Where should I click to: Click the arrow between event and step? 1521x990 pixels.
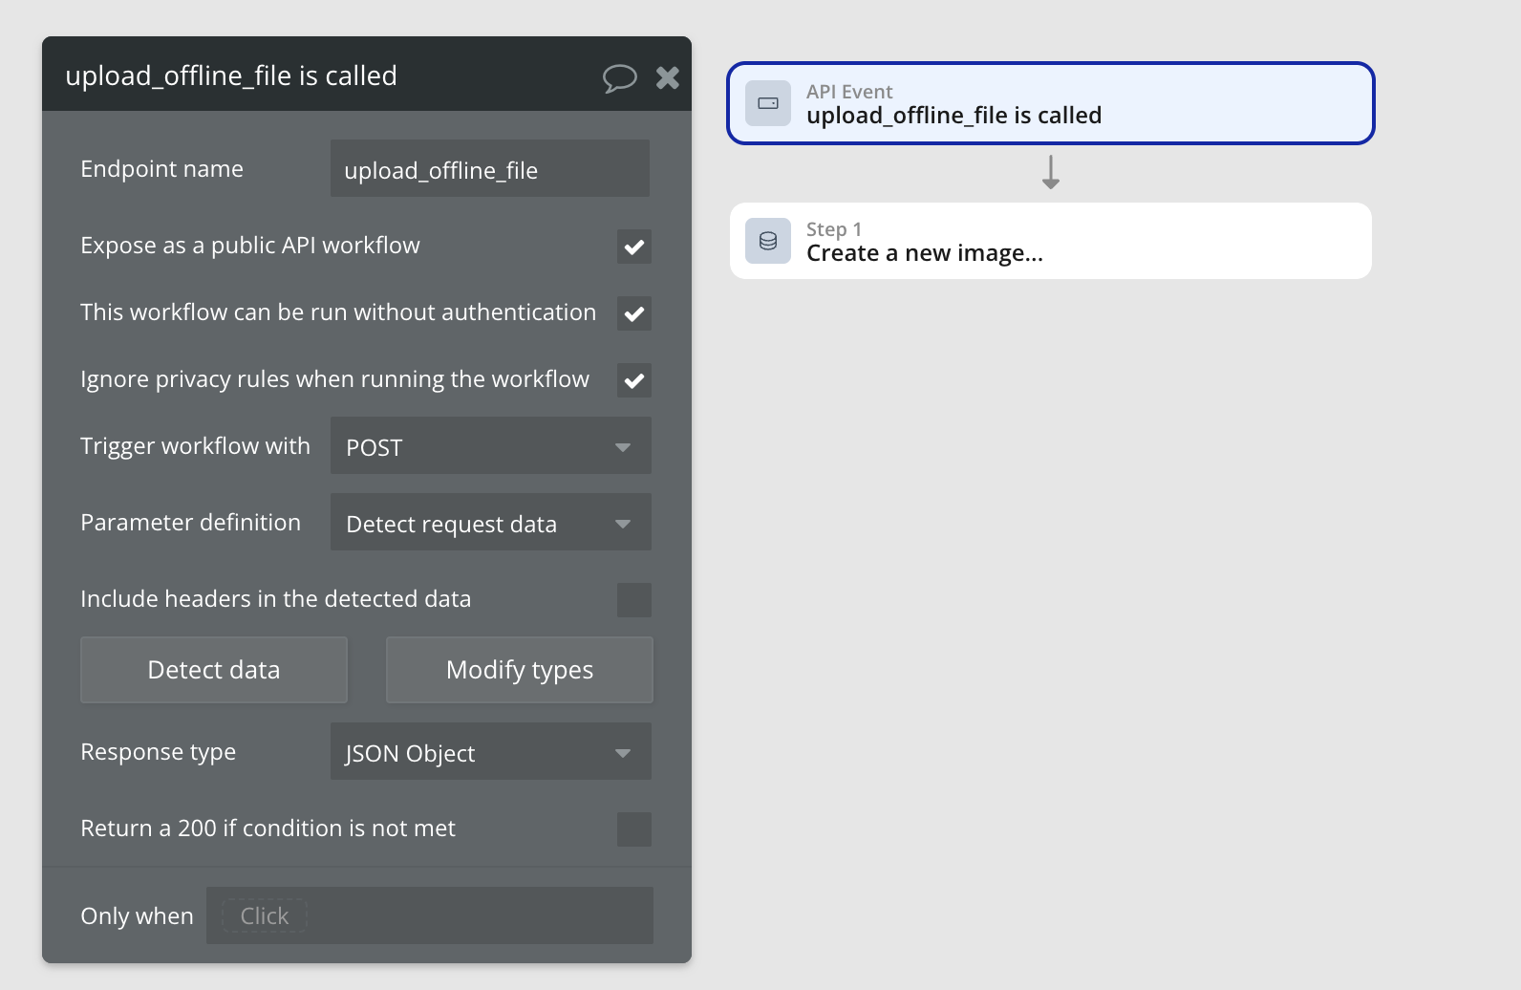click(1051, 172)
